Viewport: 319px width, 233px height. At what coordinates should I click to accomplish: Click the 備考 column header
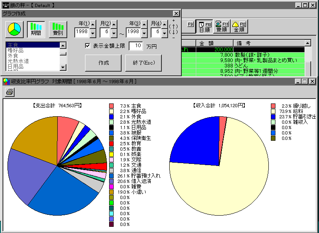269,43
